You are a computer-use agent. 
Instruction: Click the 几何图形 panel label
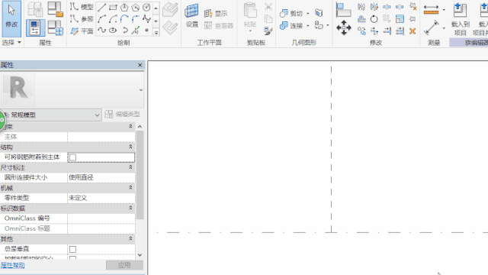coord(303,43)
